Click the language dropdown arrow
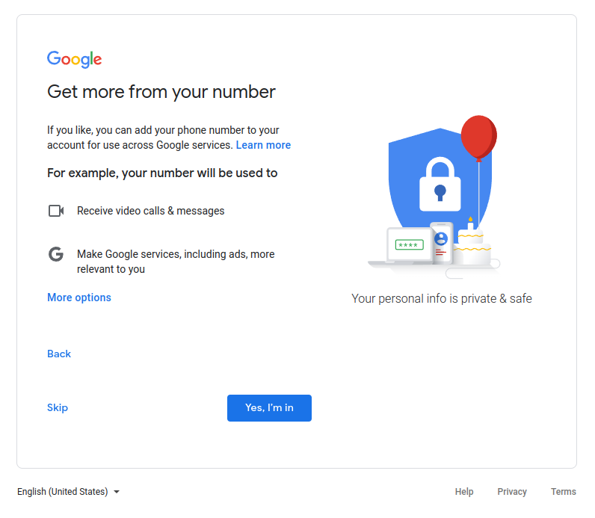The height and width of the screenshot is (518, 595). (117, 492)
